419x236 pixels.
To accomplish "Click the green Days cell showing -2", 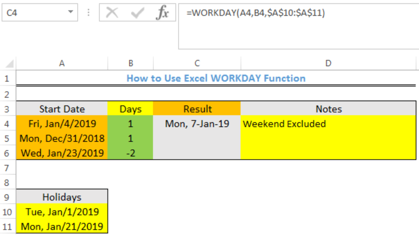I will (130, 153).
